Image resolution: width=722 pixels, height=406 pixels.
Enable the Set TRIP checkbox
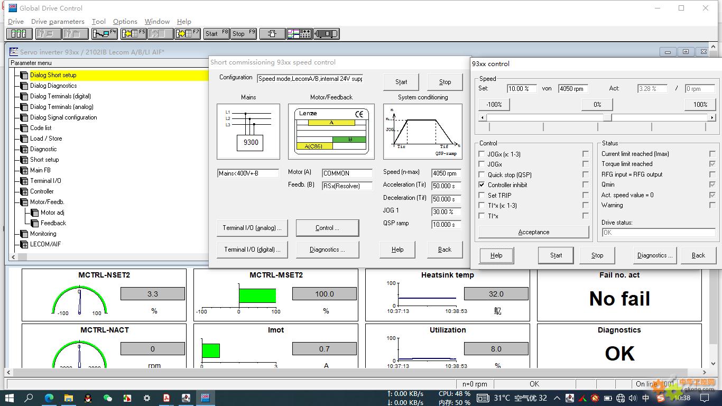click(482, 196)
